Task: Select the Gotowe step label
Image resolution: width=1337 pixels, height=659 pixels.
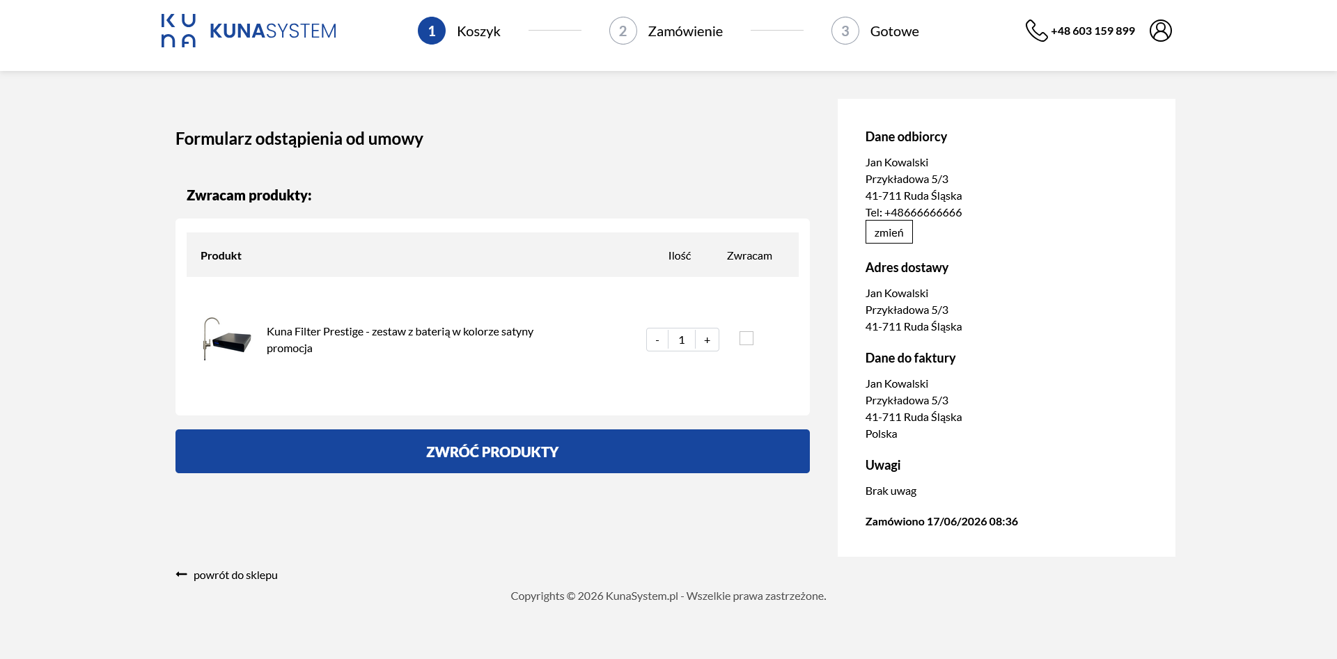Action: (895, 31)
